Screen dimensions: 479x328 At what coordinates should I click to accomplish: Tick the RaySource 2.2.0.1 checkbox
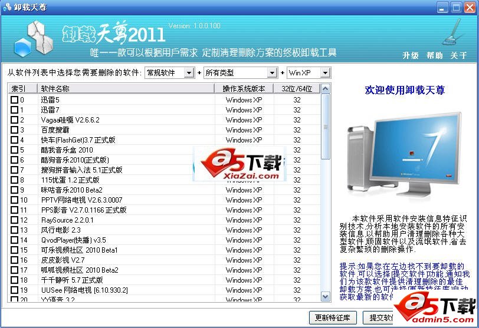click(14, 220)
